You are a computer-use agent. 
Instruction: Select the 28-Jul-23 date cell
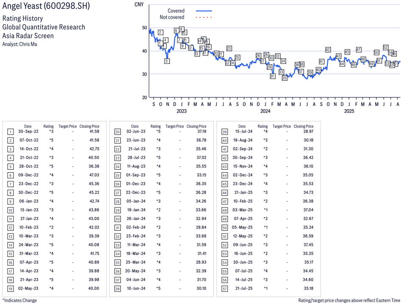[137, 157]
